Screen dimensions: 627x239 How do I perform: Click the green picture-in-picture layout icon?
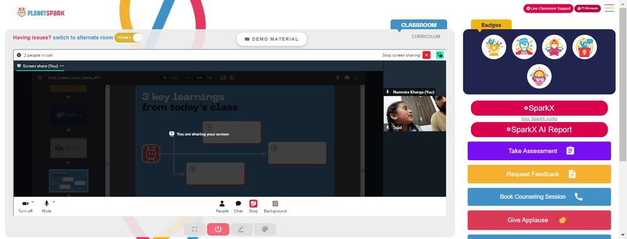440,55
